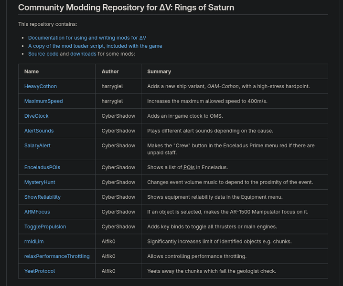Open the ShowReliability mod link
This screenshot has width=343, height=286.
[43, 197]
